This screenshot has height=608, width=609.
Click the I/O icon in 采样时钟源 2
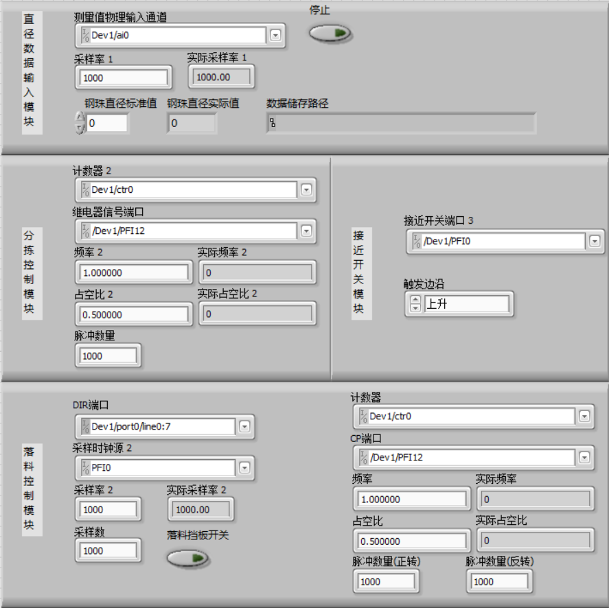click(x=85, y=468)
